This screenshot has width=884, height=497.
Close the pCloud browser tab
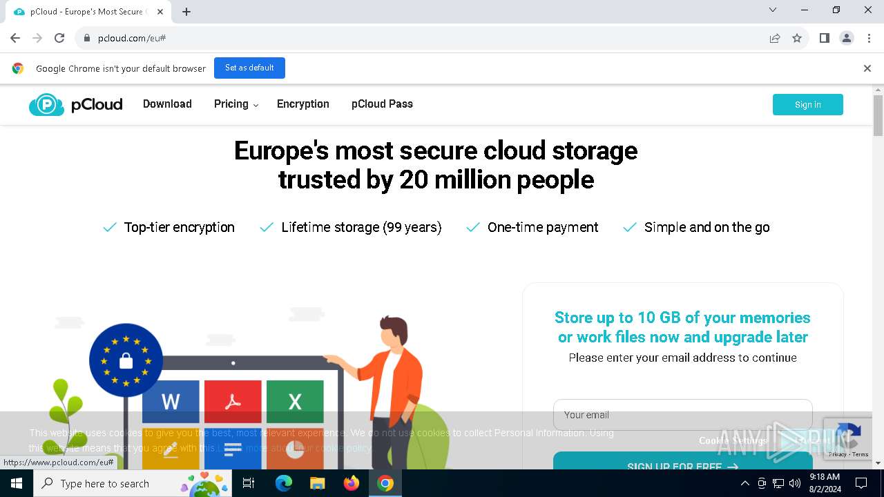pyautogui.click(x=160, y=12)
